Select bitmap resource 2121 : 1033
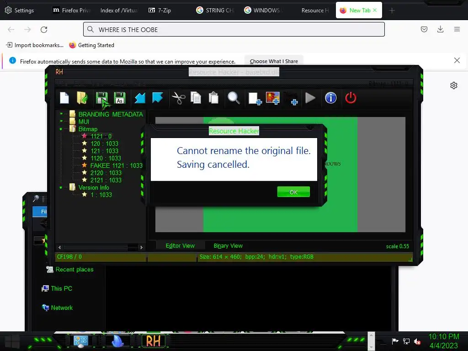 point(106,180)
